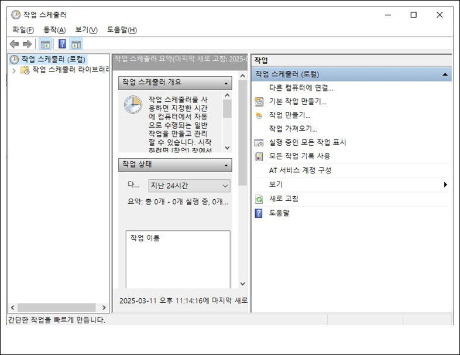The height and width of the screenshot is (355, 460).
Task: Collapse the 작업 스케줄러 (로컬) actions group
Action: point(445,74)
